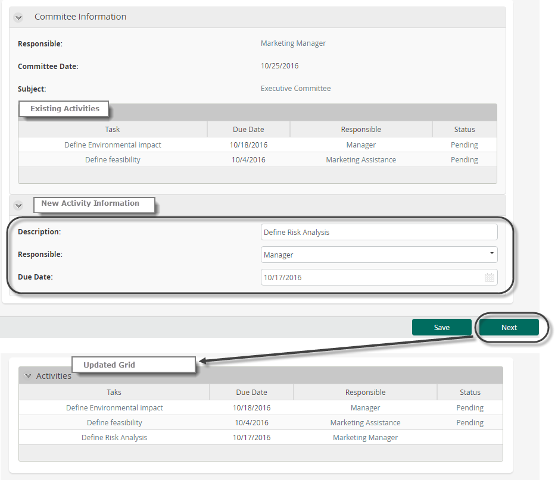
Task: Click Status column header in Activities grid
Action: (x=470, y=392)
